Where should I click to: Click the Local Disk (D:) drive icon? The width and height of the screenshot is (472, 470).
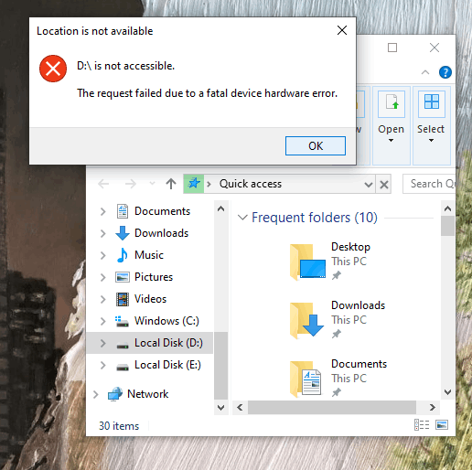123,345
